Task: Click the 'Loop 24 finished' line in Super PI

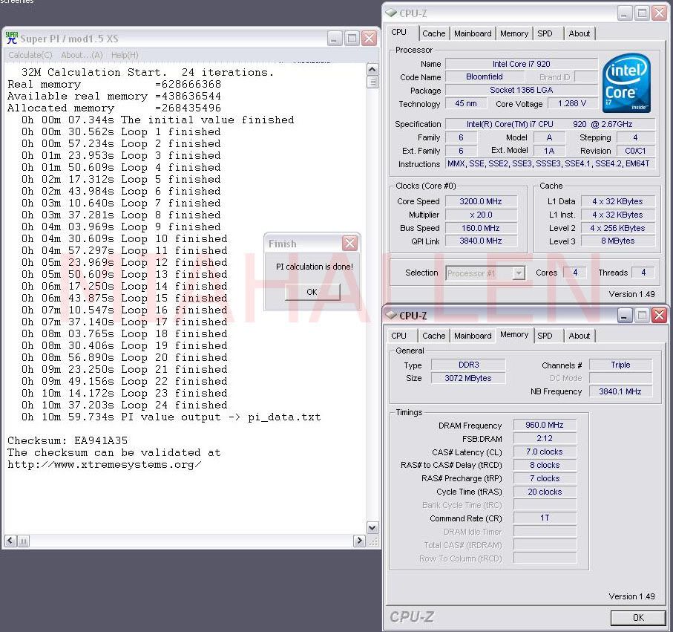Action: point(125,405)
